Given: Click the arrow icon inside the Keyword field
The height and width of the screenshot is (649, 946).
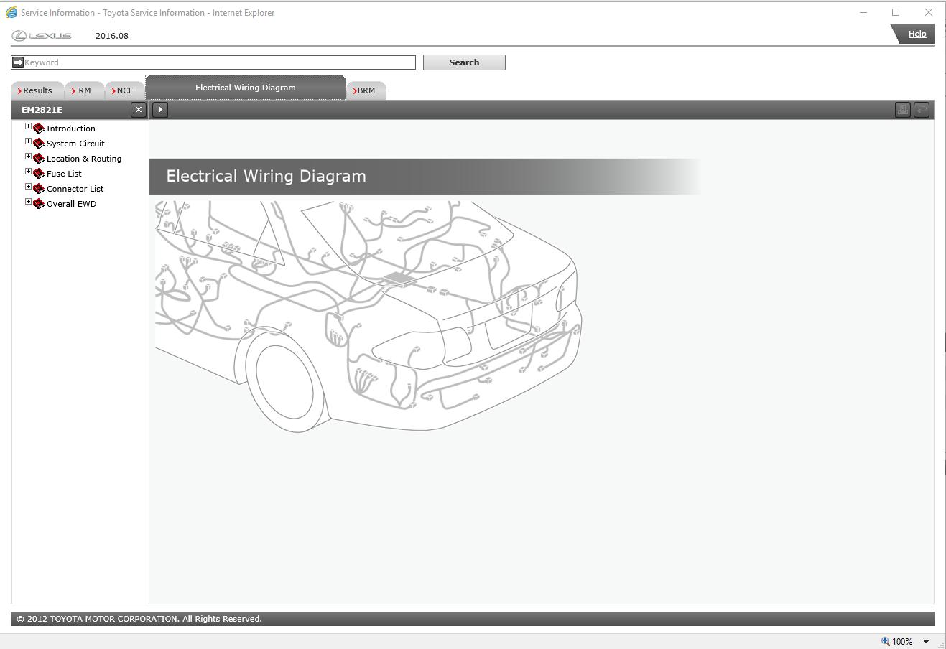Looking at the screenshot, I should tap(18, 62).
